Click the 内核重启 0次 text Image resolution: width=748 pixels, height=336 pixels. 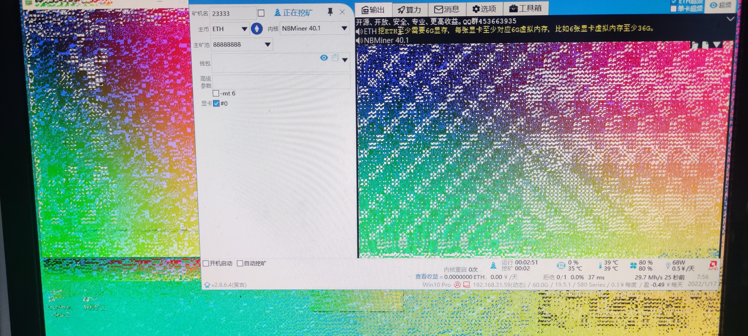(461, 269)
